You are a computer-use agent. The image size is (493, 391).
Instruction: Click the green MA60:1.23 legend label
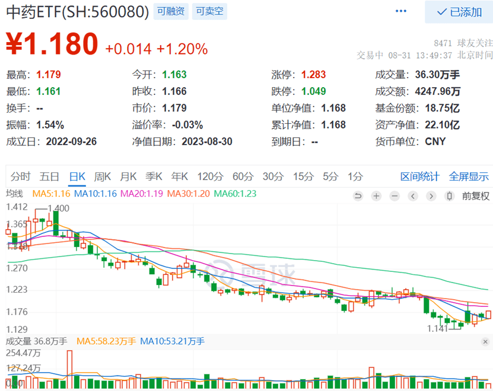tap(236, 194)
